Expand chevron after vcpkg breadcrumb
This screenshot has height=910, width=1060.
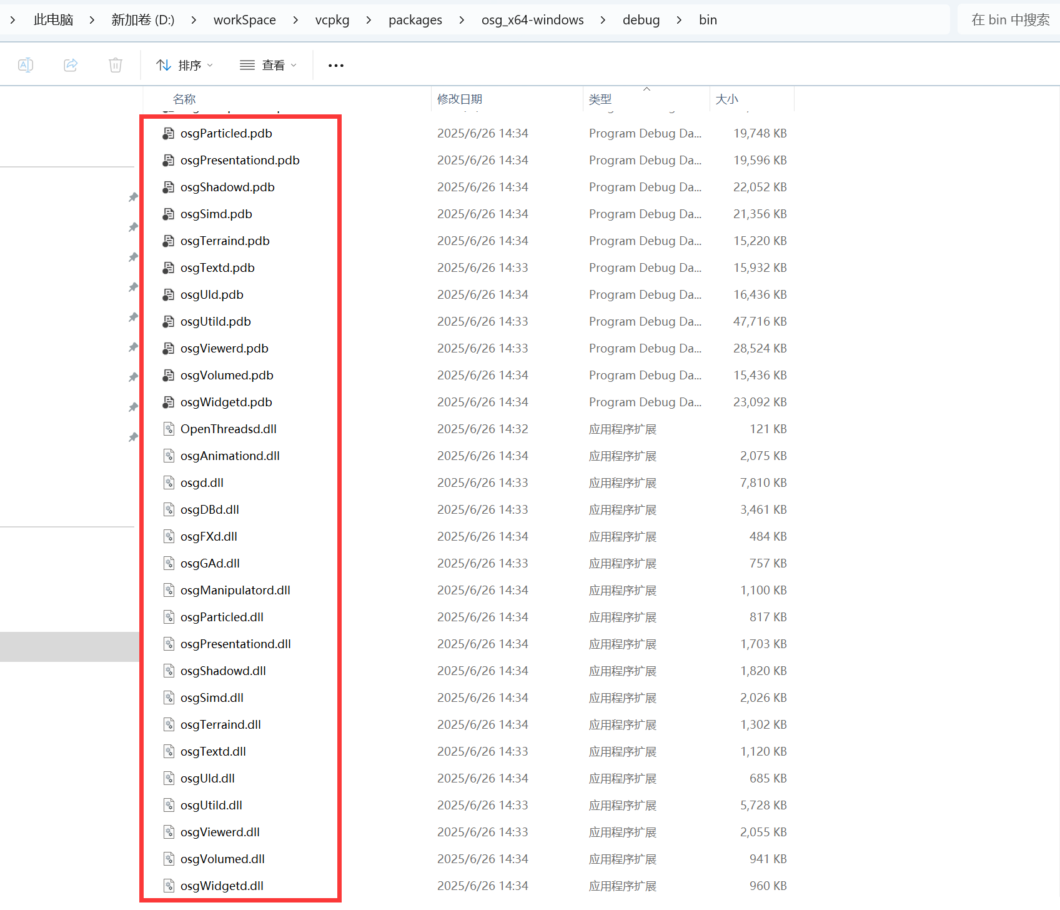pyautogui.click(x=369, y=20)
